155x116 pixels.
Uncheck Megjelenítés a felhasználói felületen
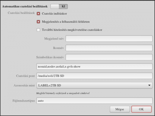point(38,22)
